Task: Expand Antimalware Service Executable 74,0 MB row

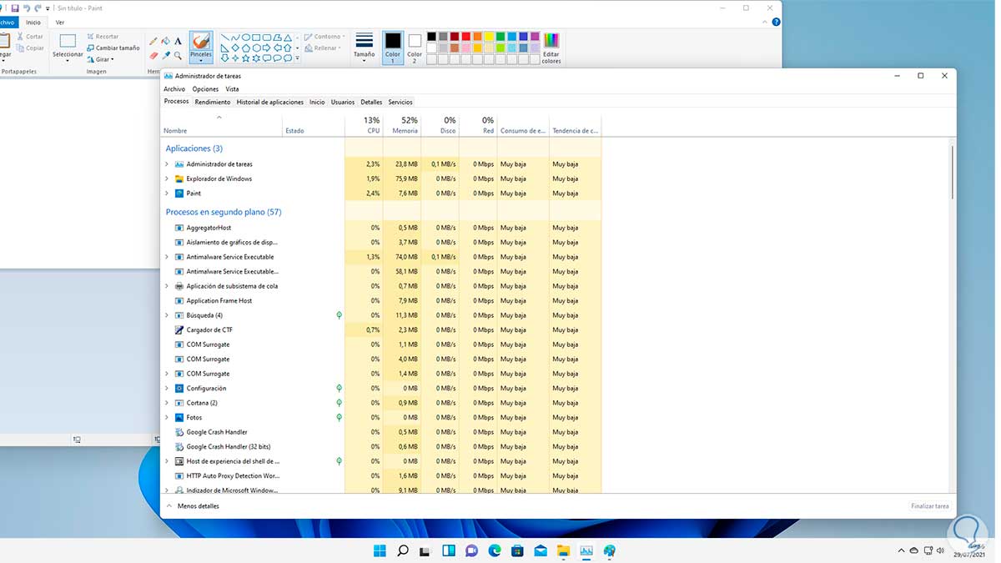Action: [x=167, y=257]
